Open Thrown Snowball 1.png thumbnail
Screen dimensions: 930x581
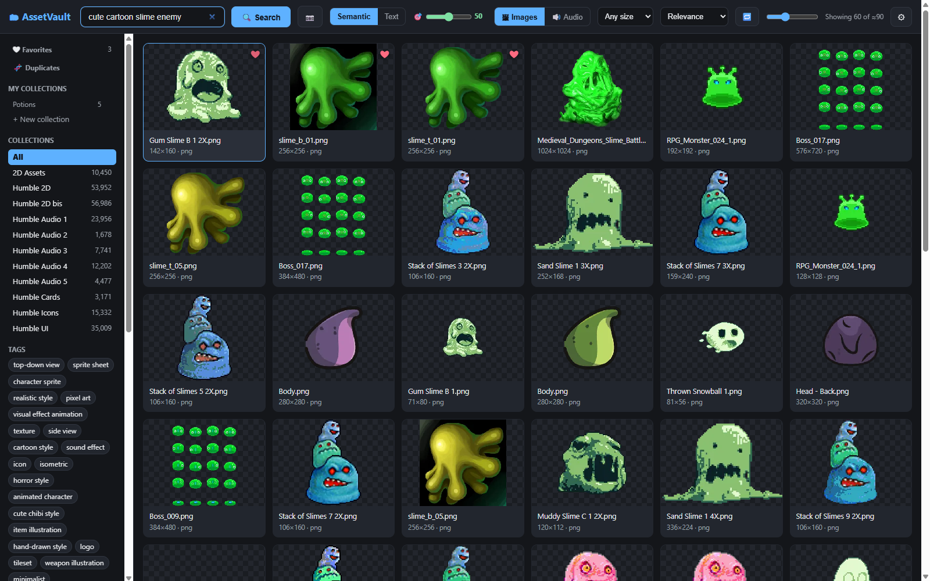[721, 338]
